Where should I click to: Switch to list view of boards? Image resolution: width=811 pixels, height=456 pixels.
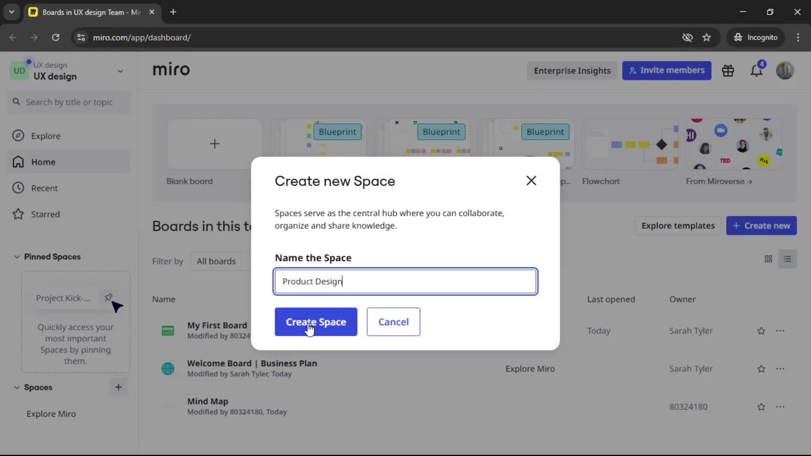787,259
